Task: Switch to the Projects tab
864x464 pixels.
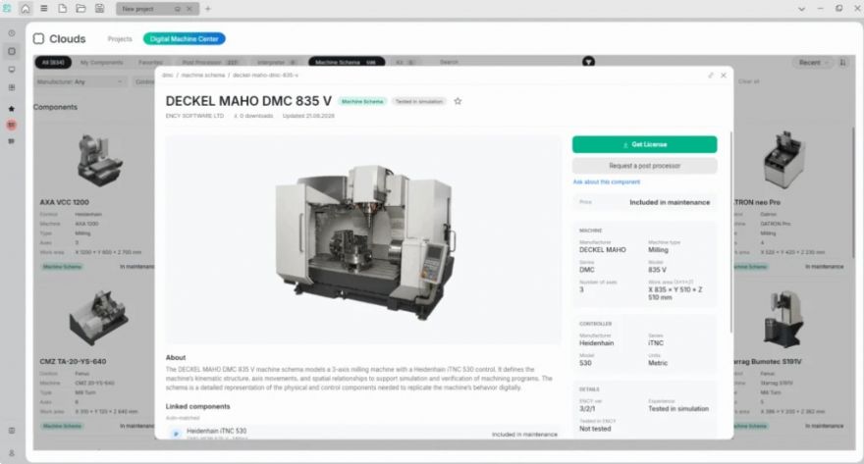Action: [120, 39]
